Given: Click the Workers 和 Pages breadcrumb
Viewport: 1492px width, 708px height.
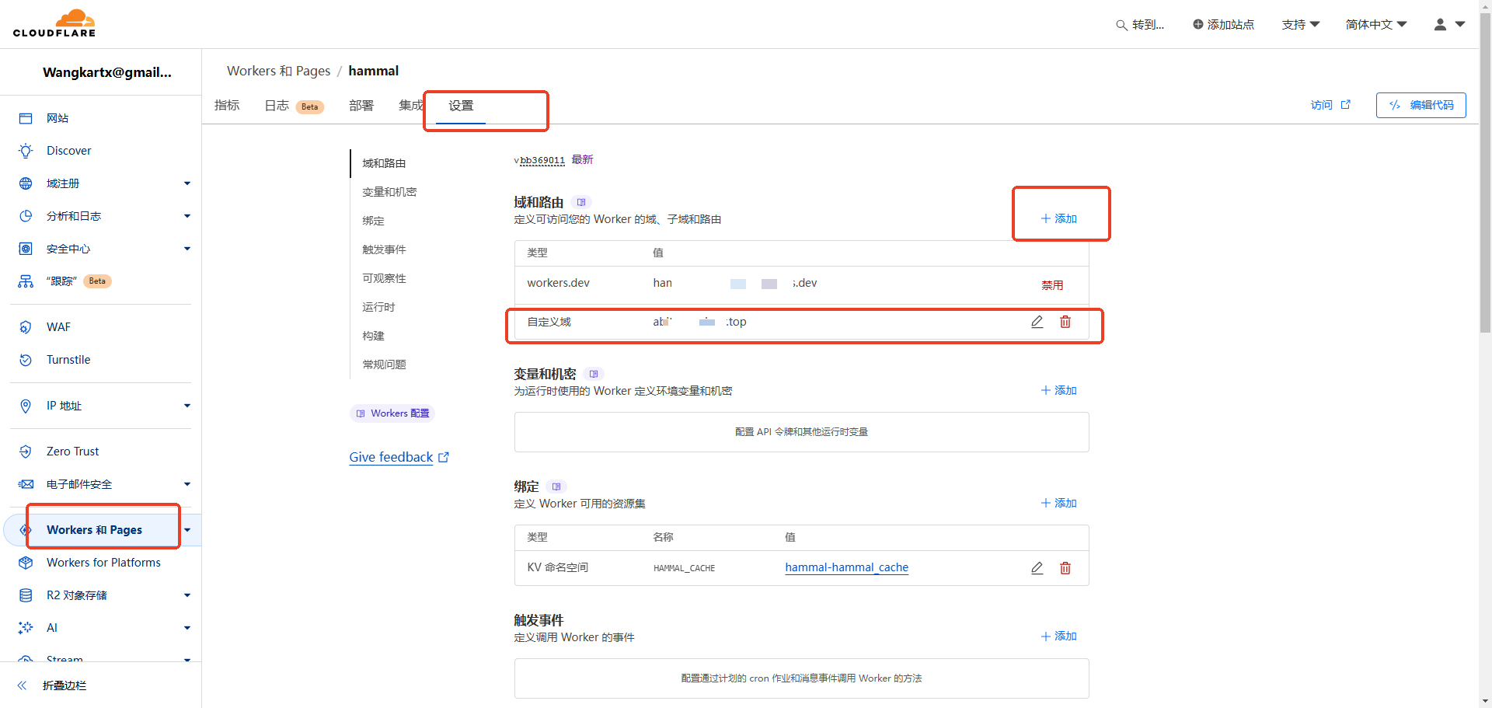Looking at the screenshot, I should pos(278,71).
